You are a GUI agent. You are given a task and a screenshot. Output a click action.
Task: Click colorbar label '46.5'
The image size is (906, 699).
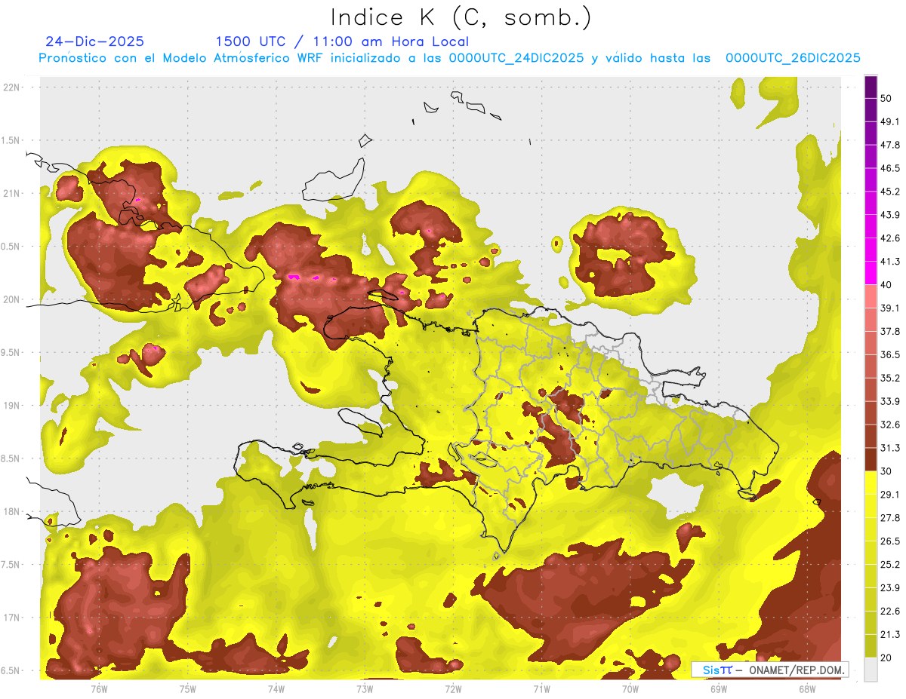[x=890, y=168]
